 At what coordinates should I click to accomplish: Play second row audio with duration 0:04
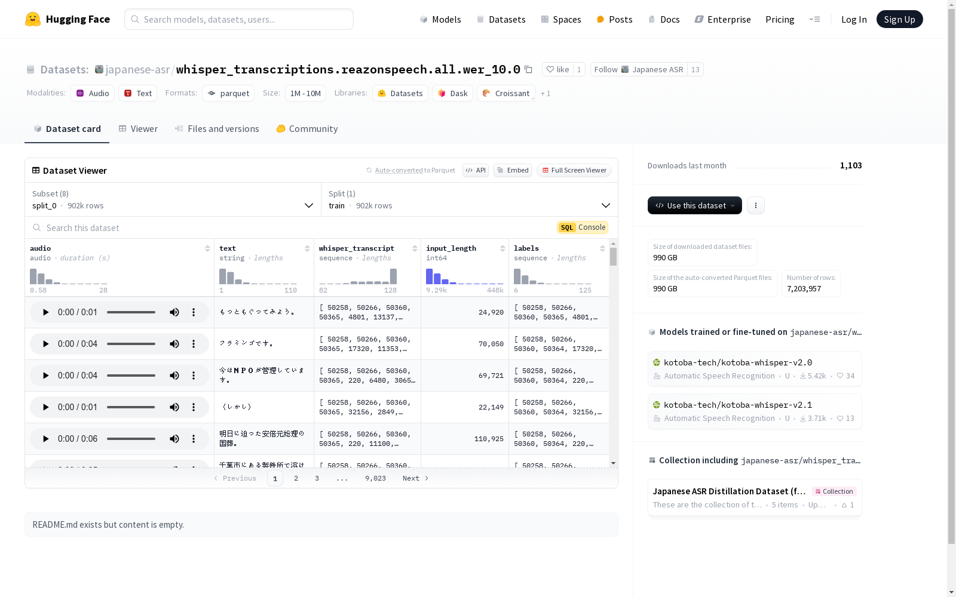(x=45, y=344)
